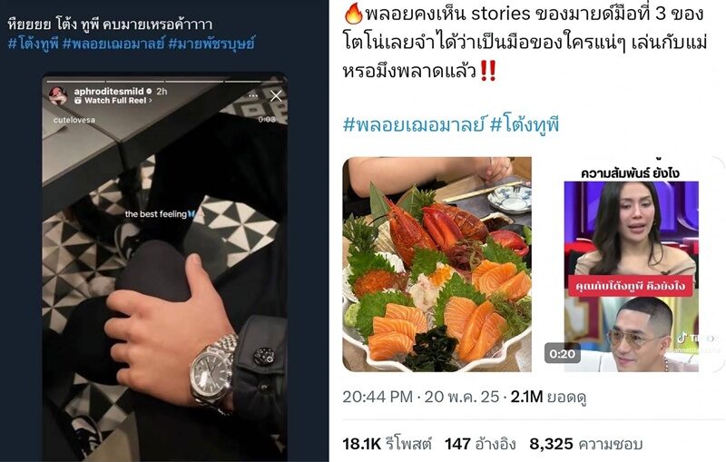Viewport: 726px width, 462px height.
Task: Open hashtag #โต้งทูพี in left tweet
Action: coord(33,44)
